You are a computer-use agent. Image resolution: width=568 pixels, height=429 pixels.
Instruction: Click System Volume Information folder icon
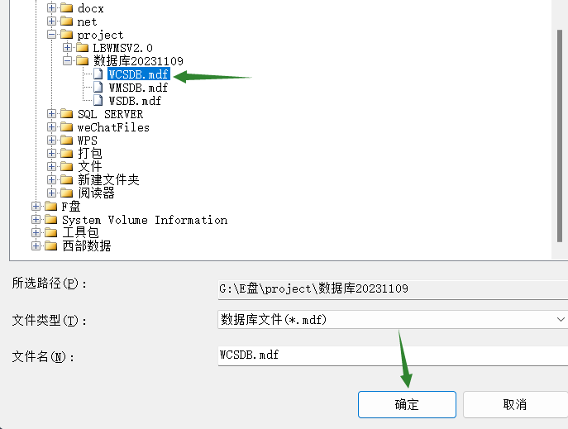[50, 219]
